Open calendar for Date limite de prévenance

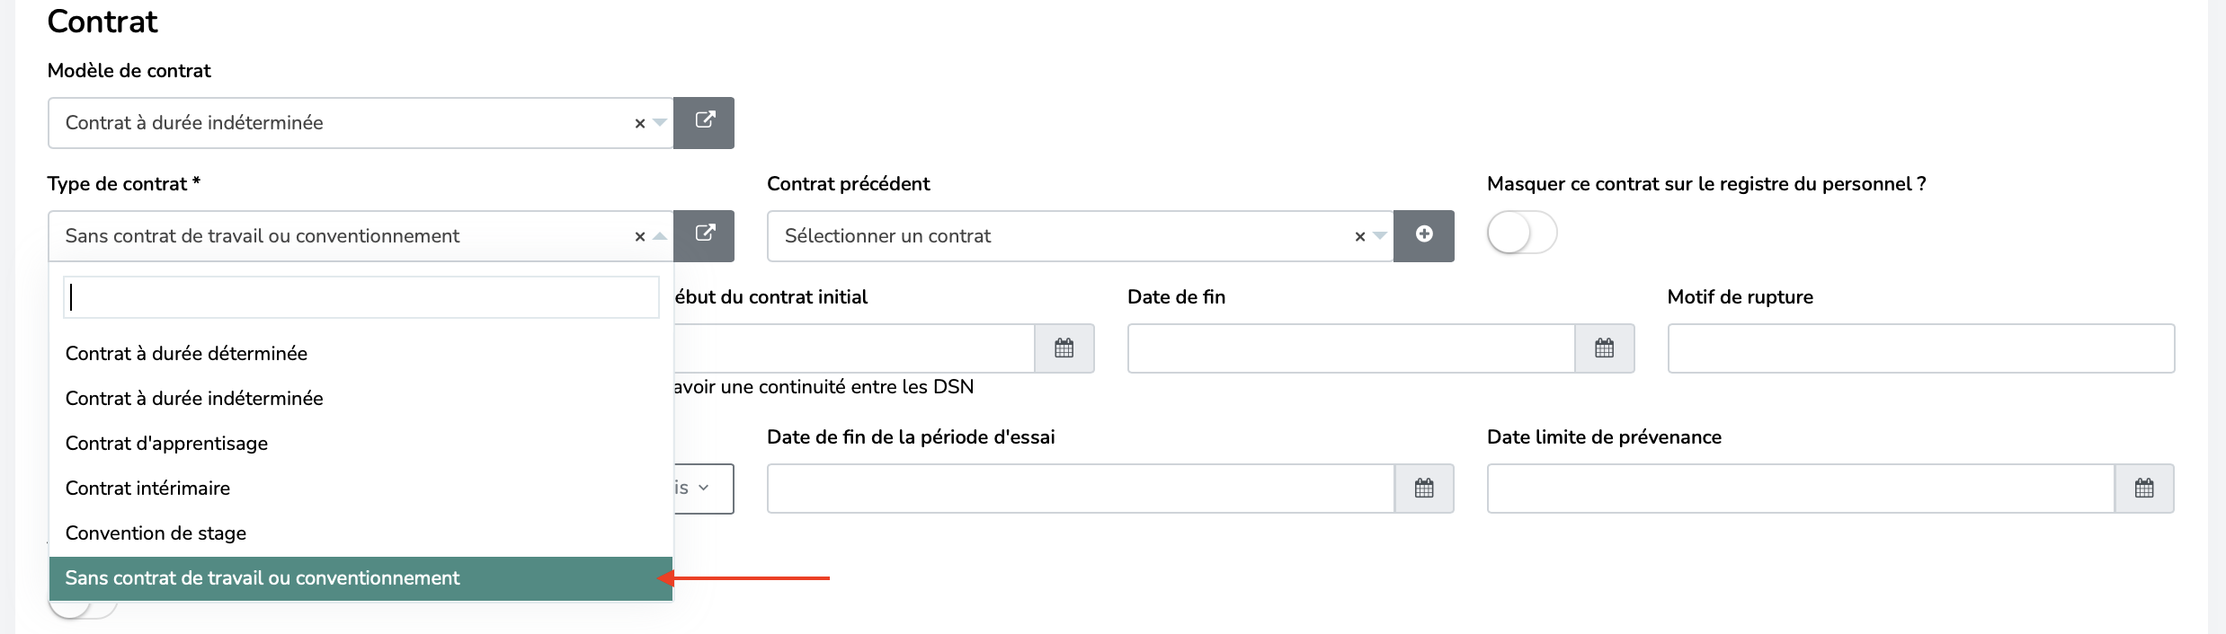tap(2144, 489)
